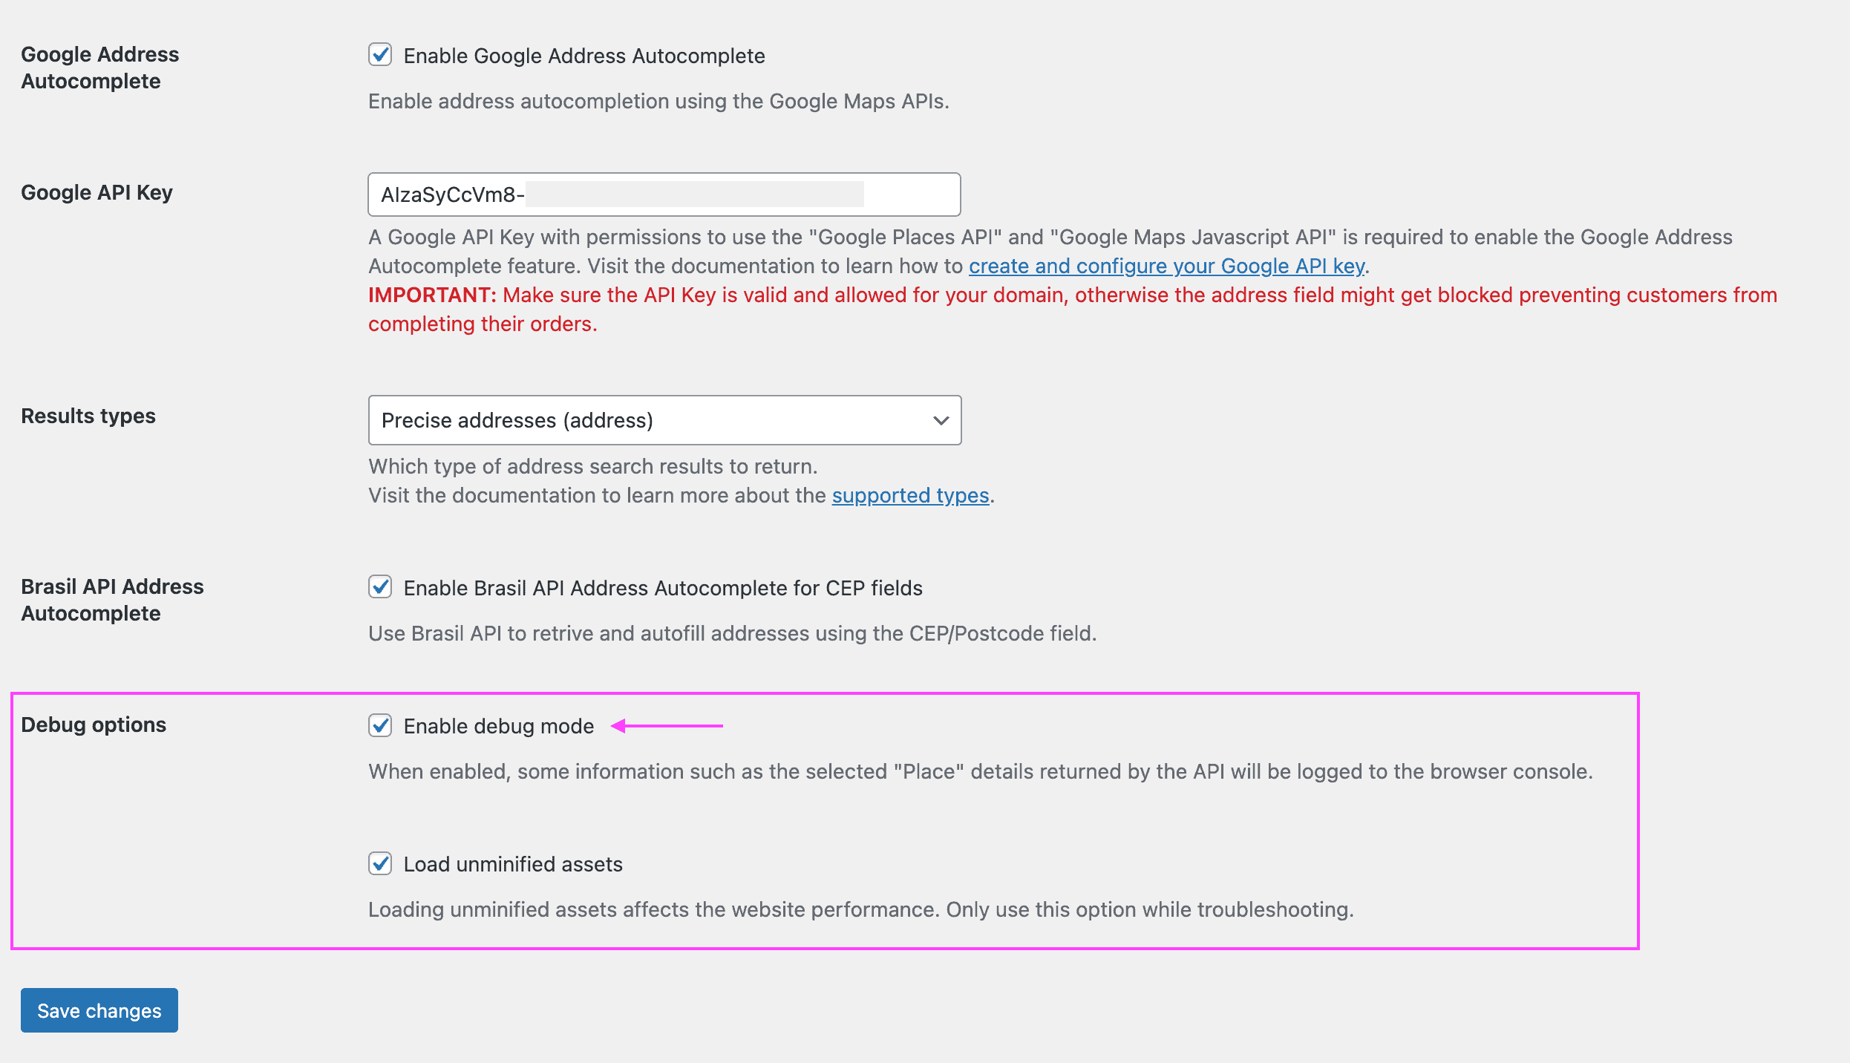Click the chevron on the Results types selector

pos(940,420)
